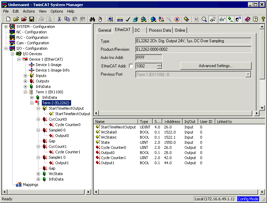The height and width of the screenshot is (203, 267).
Task: Click the scissors Cut icon
Action: [x=59, y=19]
